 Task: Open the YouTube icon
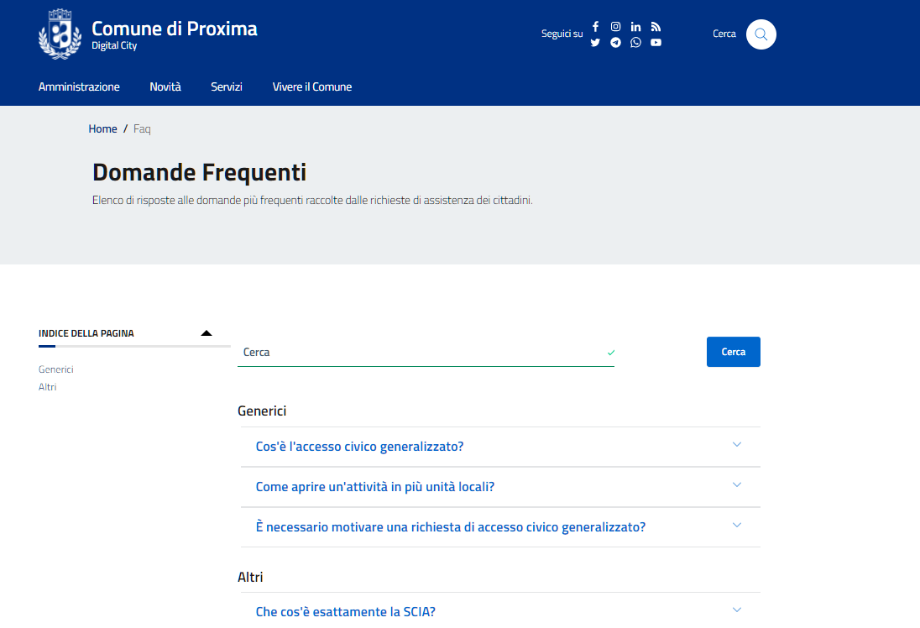(x=656, y=43)
